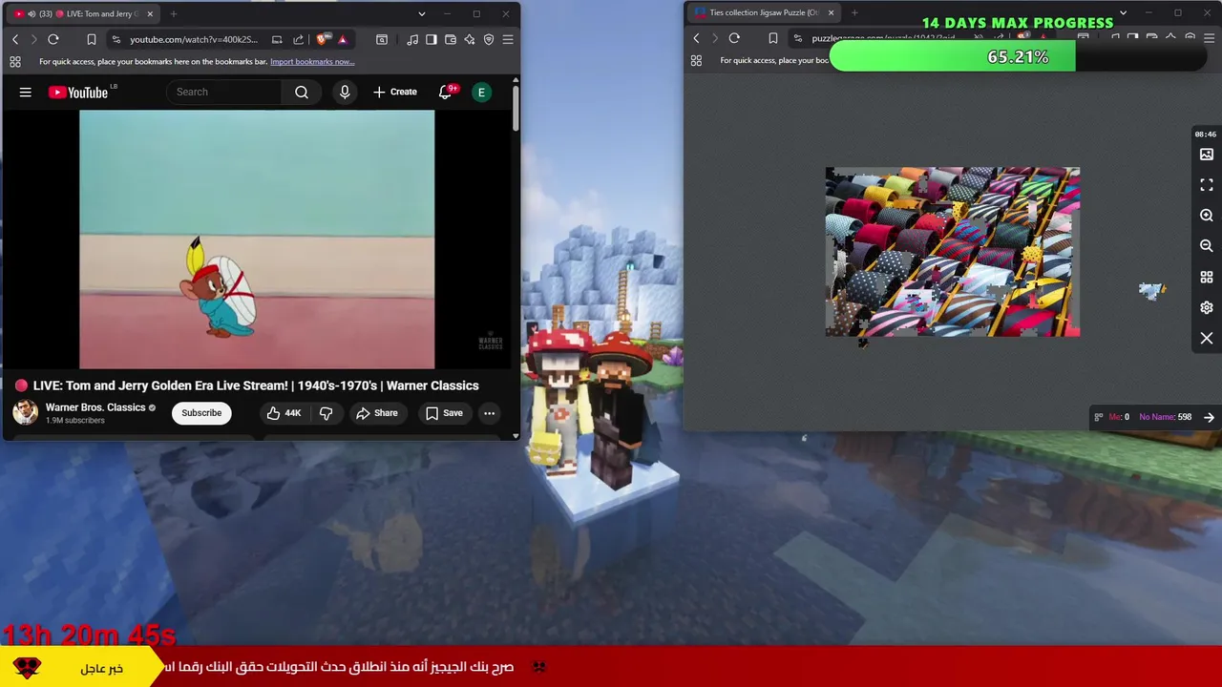This screenshot has width=1222, height=687.
Task: Reload the YouTube page
Action: click(53, 39)
